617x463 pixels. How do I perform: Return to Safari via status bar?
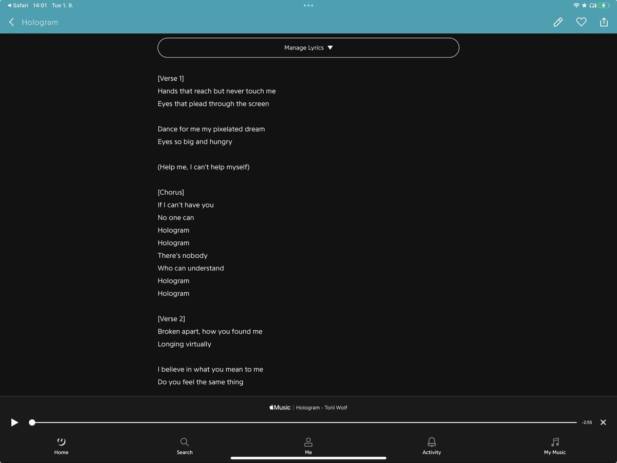coord(17,5)
